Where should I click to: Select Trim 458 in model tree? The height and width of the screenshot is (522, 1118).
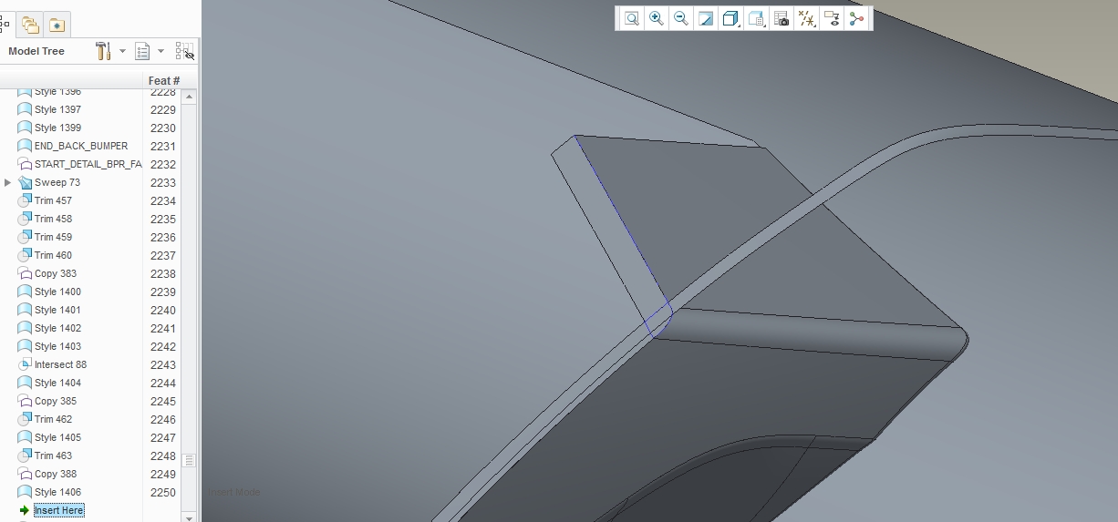coord(53,219)
